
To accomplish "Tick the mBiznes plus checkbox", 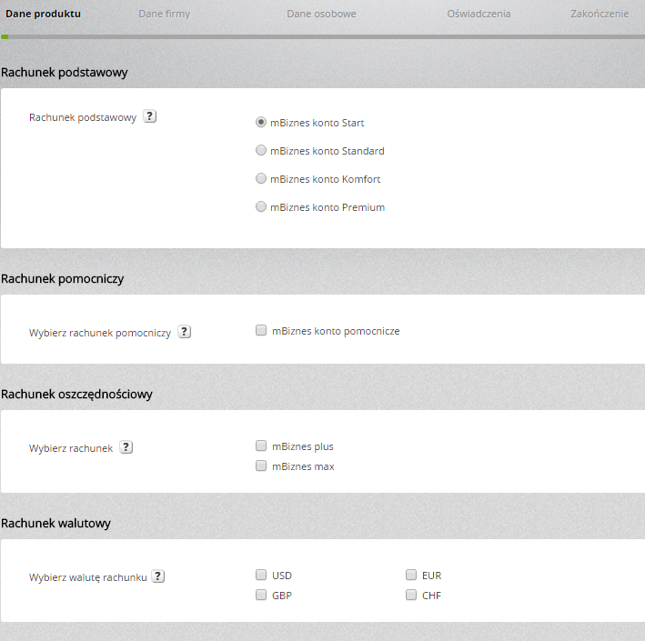I will pos(261,446).
